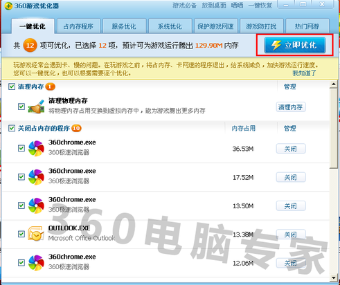This screenshot has height=285, width=340.
Task: Switch to the 一键优化 tab
Action: pyautogui.click(x=33, y=26)
